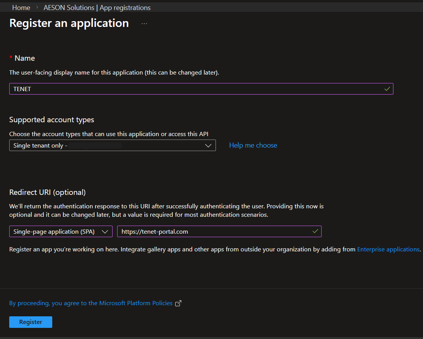The height and width of the screenshot is (339, 423).
Task: Click the chevron on the Single-page application selector
Action: click(105, 231)
